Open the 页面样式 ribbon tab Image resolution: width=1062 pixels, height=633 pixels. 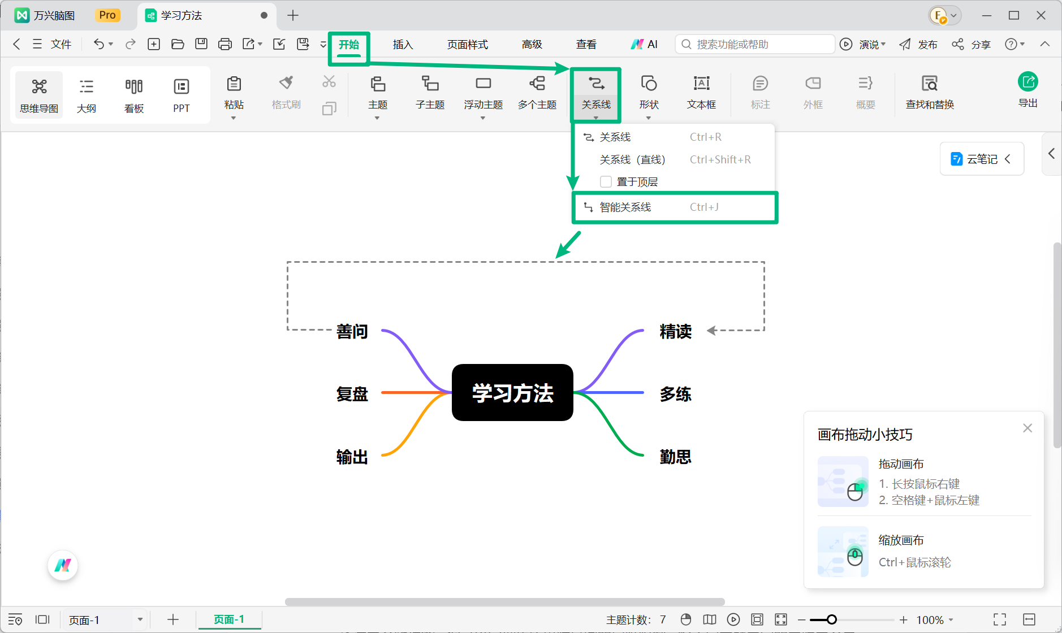click(x=467, y=44)
